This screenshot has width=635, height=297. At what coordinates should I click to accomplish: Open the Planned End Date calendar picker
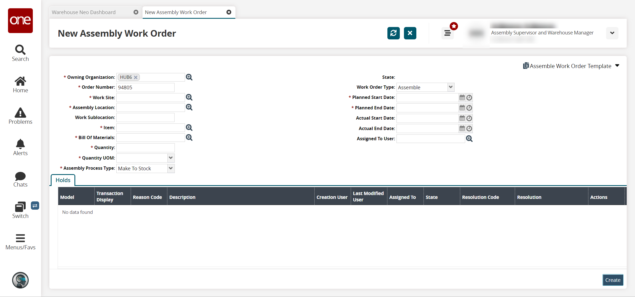pos(462,108)
